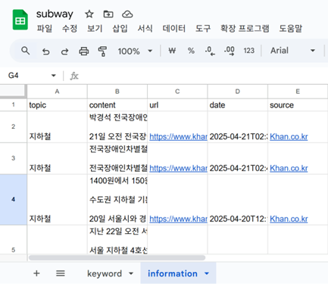This screenshot has width=328, height=284.
Task: Move the document to a folder
Action: 108,14
